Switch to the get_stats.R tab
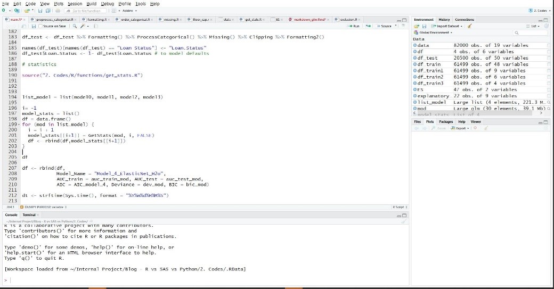This screenshot has height=289, width=554. click(252, 20)
